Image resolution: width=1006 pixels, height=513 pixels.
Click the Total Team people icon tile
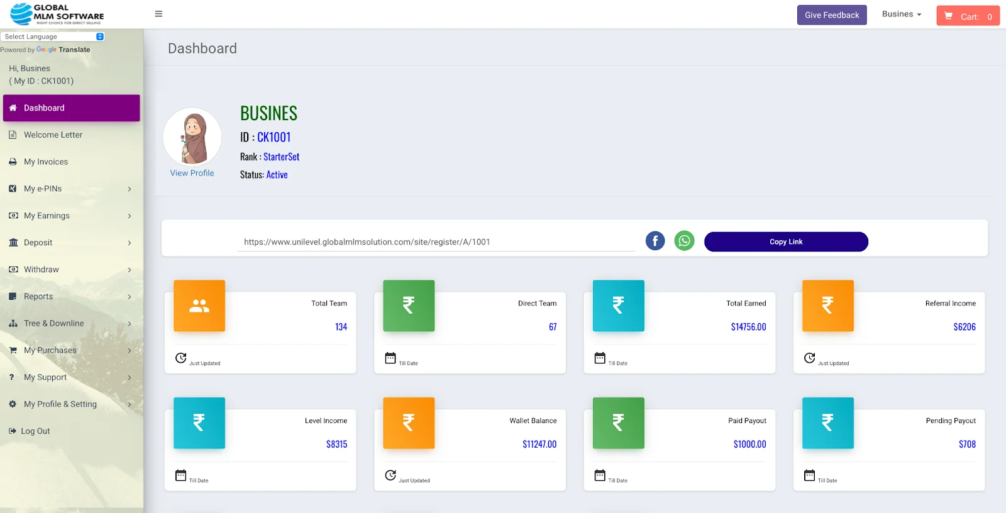coord(199,306)
